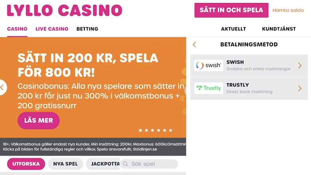The image size is (311, 175).
Task: Select the first carousel dot
Action: tap(140, 130)
